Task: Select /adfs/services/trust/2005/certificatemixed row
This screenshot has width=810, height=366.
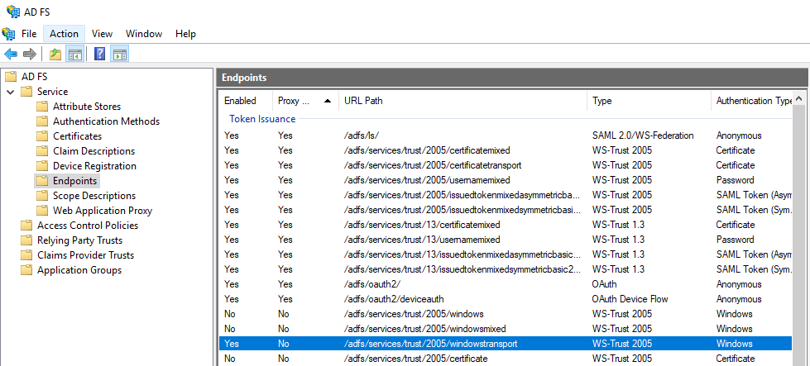Action: tap(506, 150)
